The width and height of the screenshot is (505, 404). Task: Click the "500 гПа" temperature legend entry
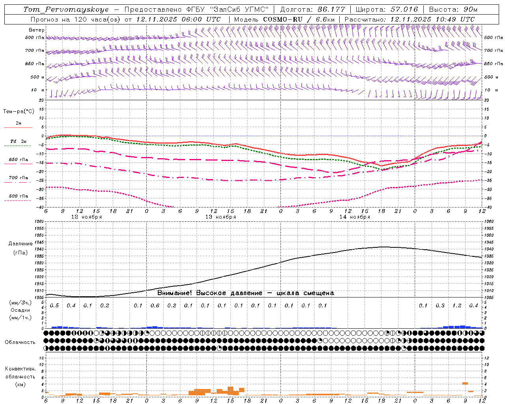(19, 196)
